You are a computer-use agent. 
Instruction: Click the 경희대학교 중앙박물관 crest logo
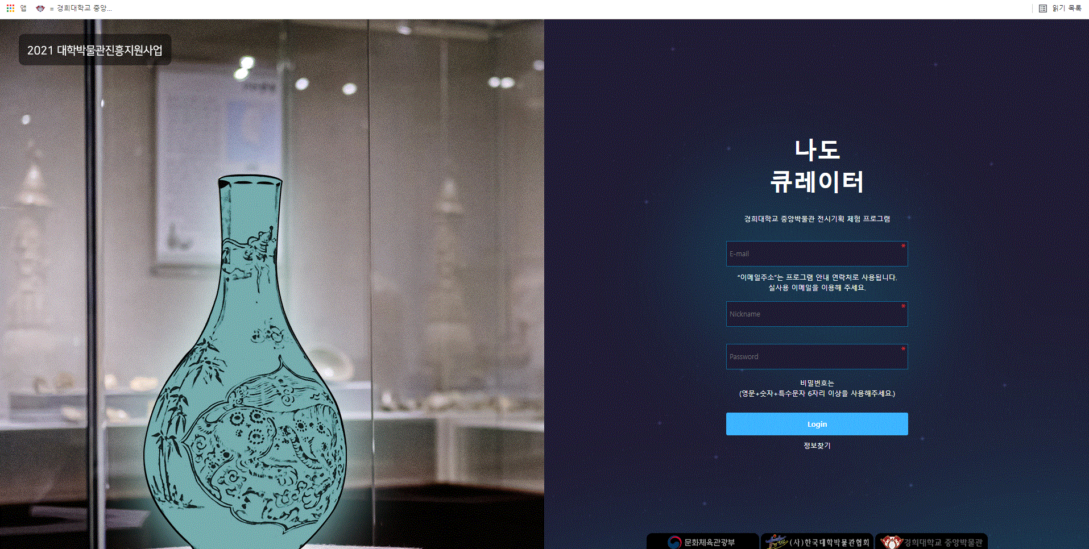[891, 542]
